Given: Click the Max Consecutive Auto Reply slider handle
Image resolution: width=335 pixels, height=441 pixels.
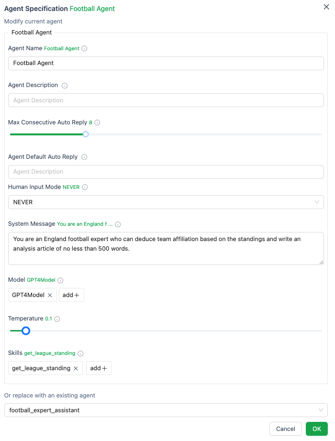Looking at the screenshot, I should point(86,134).
